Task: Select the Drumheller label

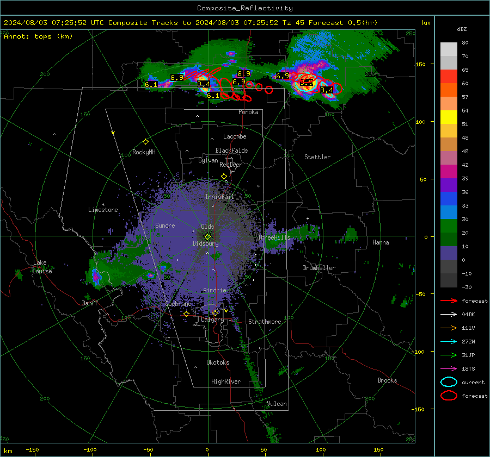Action: point(319,268)
